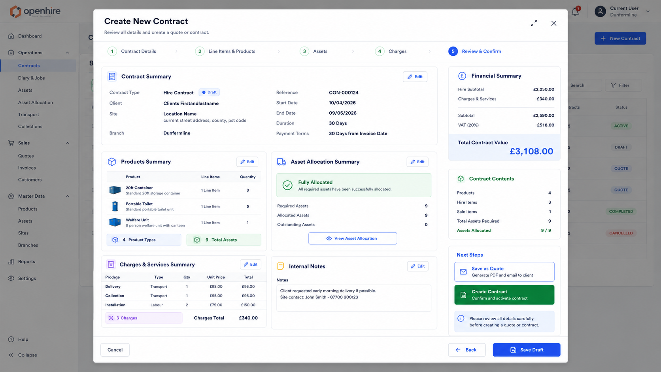Go to step 3 Assets
The width and height of the screenshot is (661, 372).
pos(314,51)
